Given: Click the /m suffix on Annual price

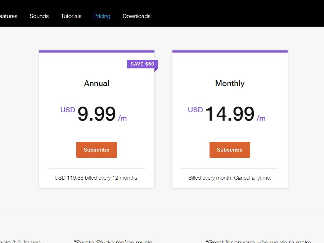Looking at the screenshot, I should 122,118.
